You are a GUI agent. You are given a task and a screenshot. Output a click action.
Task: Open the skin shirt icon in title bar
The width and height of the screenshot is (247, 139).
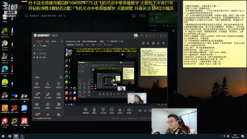pos(150,36)
